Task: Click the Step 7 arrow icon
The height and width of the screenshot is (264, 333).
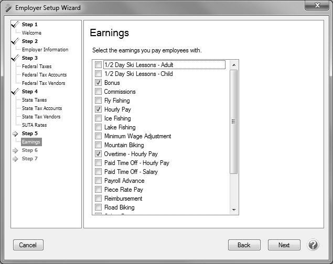Action: tap(15, 159)
